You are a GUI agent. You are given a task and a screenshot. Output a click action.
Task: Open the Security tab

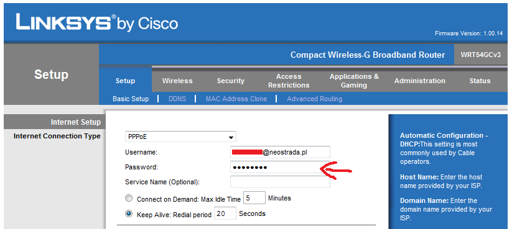click(x=231, y=81)
